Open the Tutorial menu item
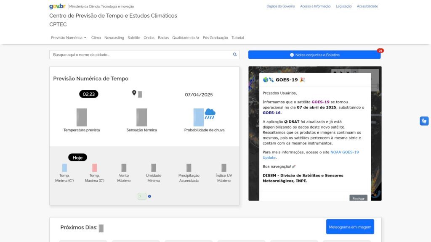 click(x=238, y=38)
